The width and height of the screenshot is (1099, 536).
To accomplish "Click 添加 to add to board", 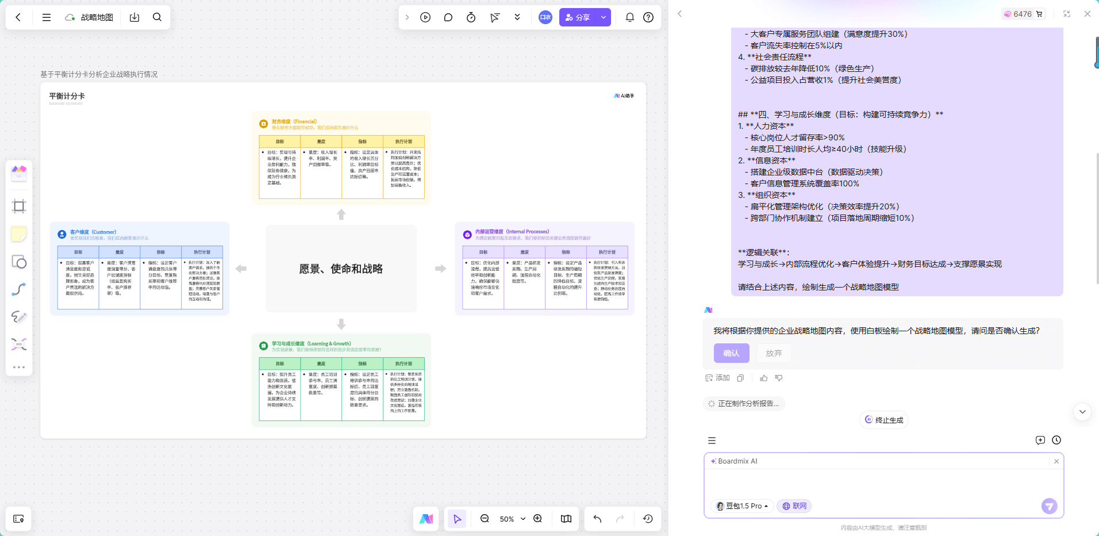I will (717, 378).
